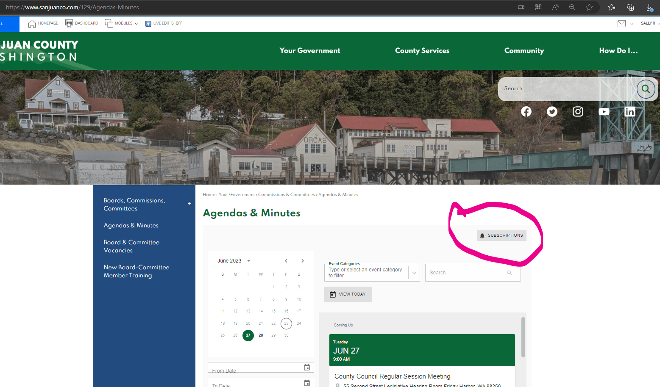Open the Facebook social icon
Screen dimensions: 660x387
[526, 111]
